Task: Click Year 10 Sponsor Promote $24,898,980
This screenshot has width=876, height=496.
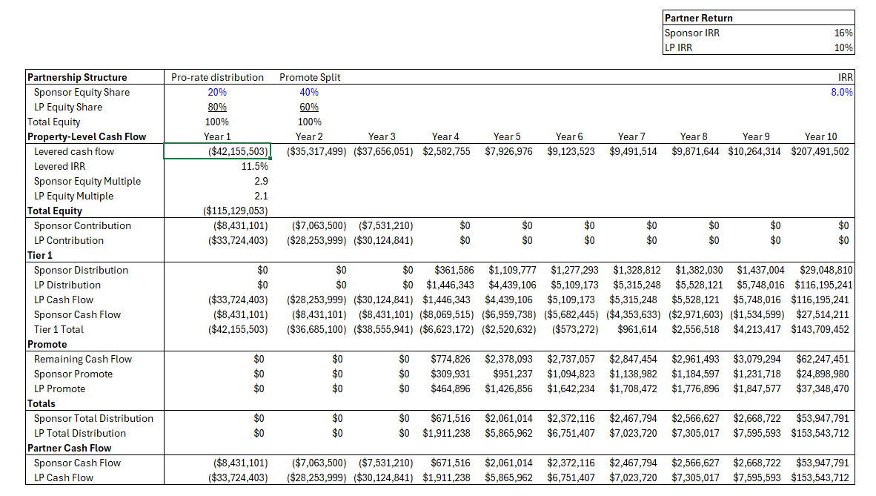Action: 823,374
